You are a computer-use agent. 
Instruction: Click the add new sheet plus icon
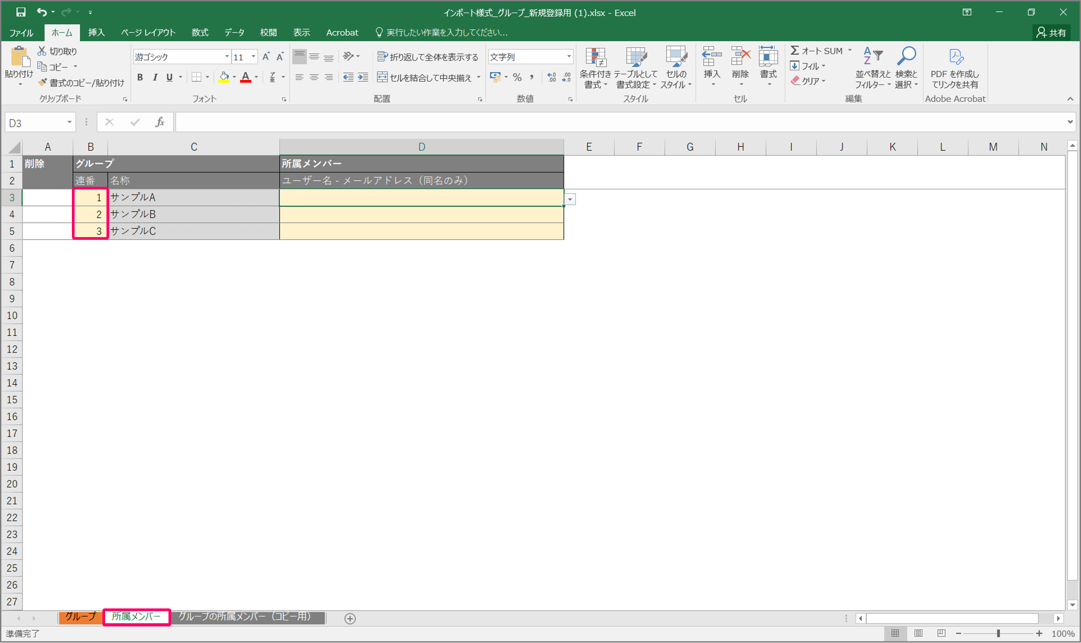click(x=350, y=618)
